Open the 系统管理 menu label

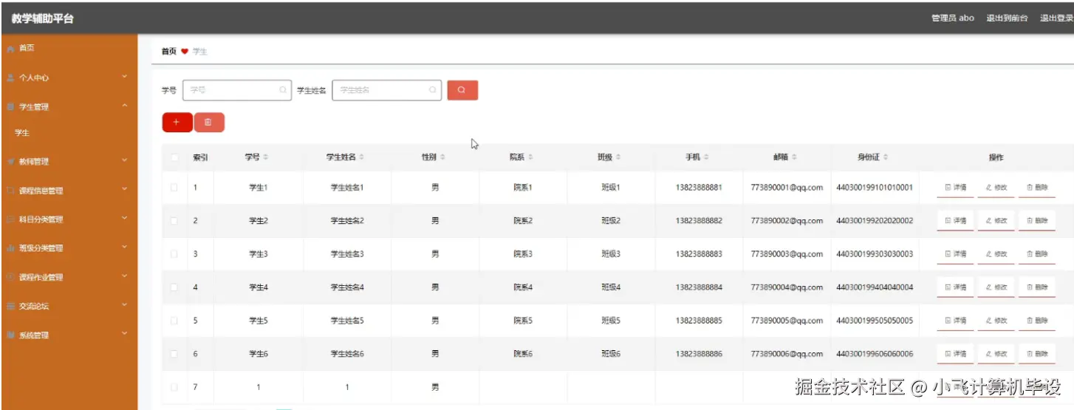(33, 335)
